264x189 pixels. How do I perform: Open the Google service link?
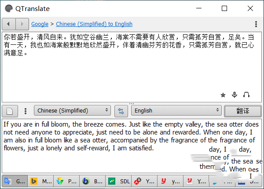pos(40,24)
